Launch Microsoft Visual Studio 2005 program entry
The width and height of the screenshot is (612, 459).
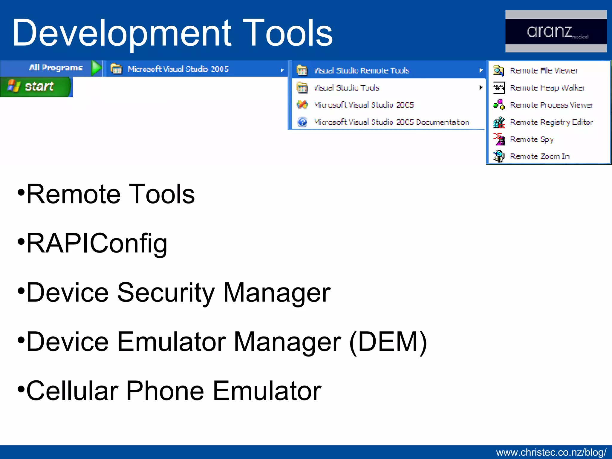pos(388,105)
